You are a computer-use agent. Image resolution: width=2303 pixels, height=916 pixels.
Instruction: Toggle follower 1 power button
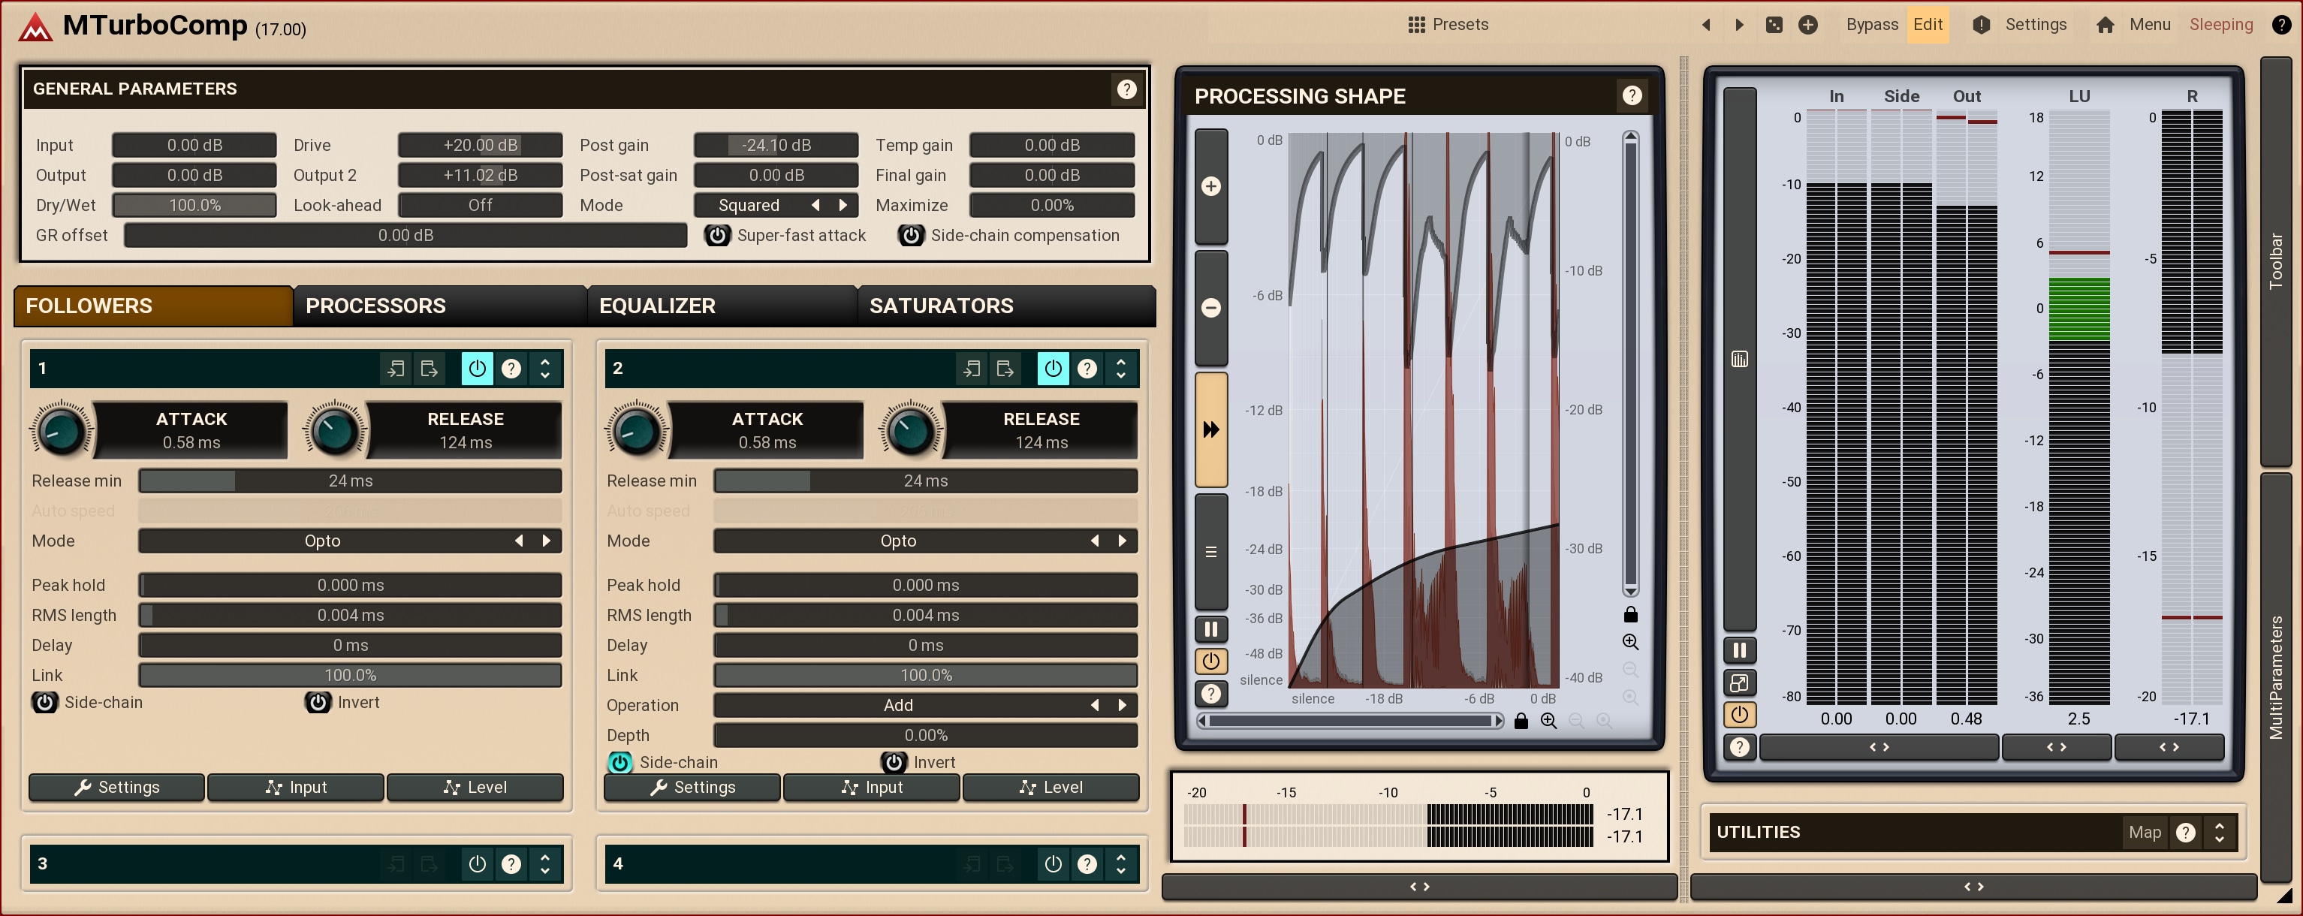(x=477, y=368)
